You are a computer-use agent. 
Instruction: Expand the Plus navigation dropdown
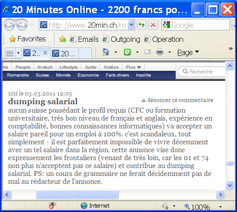(x=133, y=67)
